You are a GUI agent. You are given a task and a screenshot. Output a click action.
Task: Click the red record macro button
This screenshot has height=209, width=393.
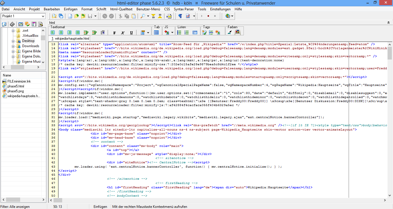tap(208, 16)
